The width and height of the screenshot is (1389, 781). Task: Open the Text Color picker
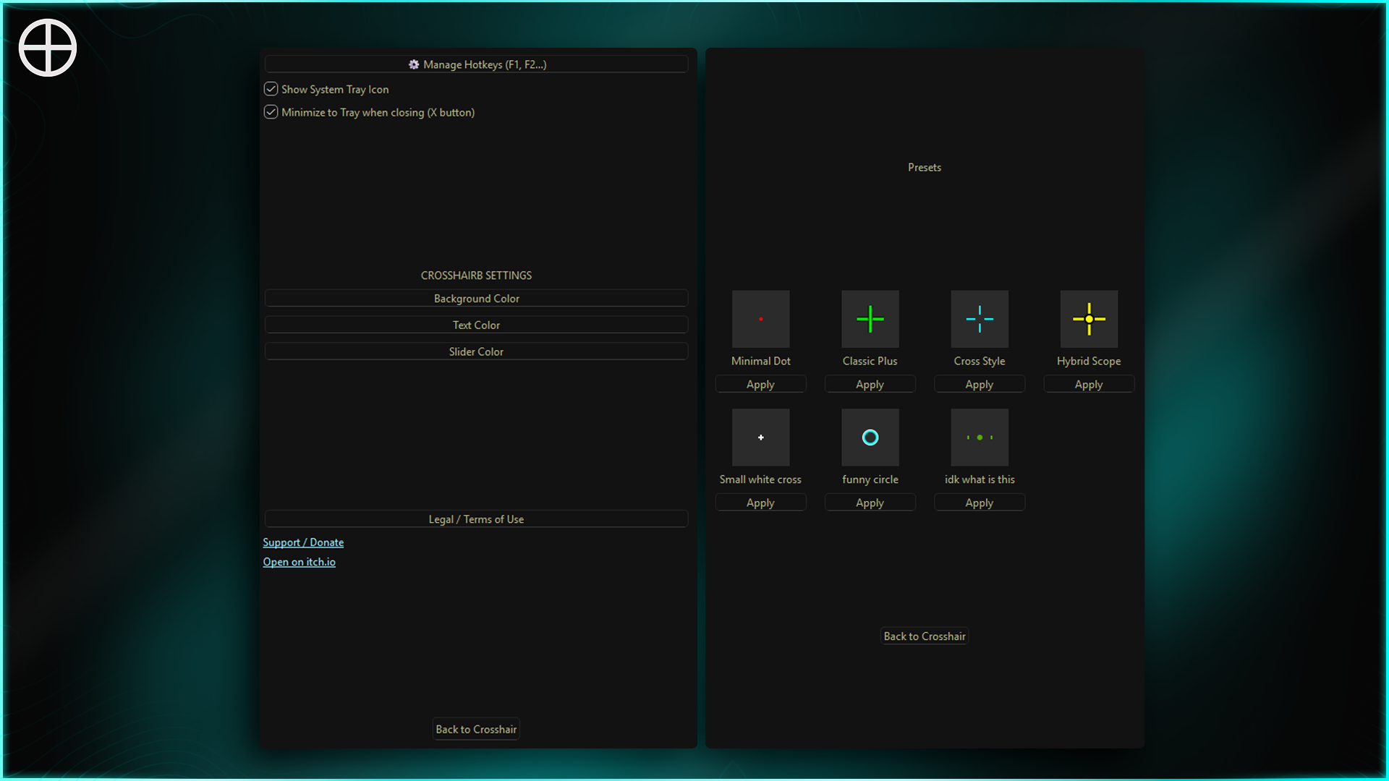click(476, 325)
